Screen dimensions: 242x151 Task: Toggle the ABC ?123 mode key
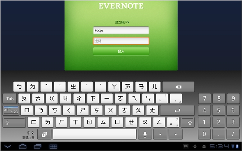(11, 110)
